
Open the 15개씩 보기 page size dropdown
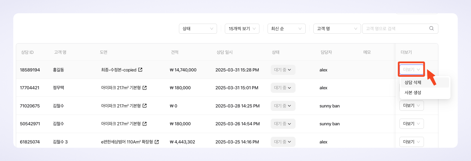242,29
